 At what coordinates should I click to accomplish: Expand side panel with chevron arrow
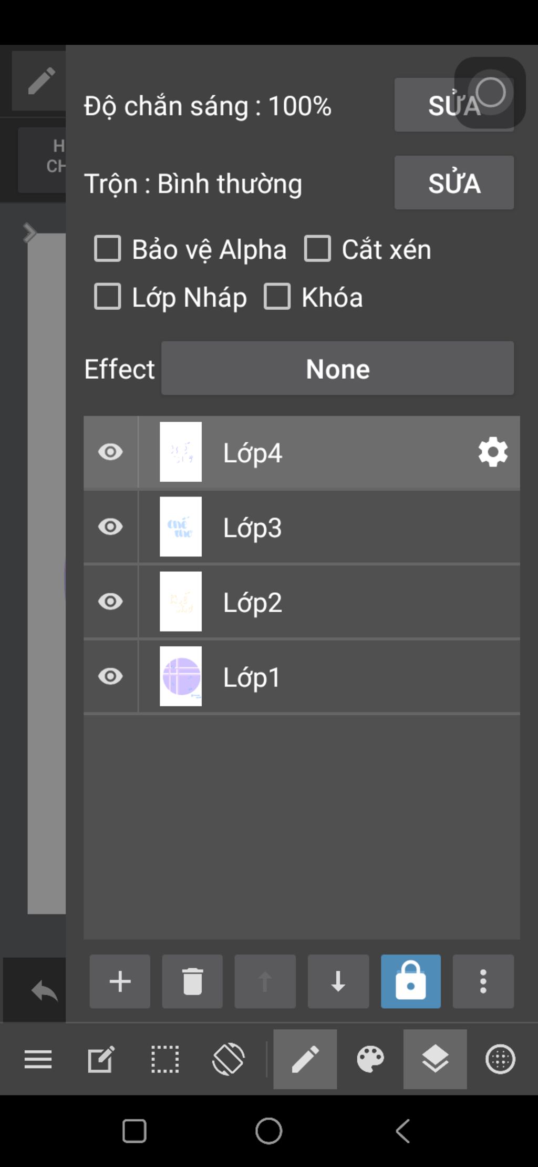click(30, 232)
